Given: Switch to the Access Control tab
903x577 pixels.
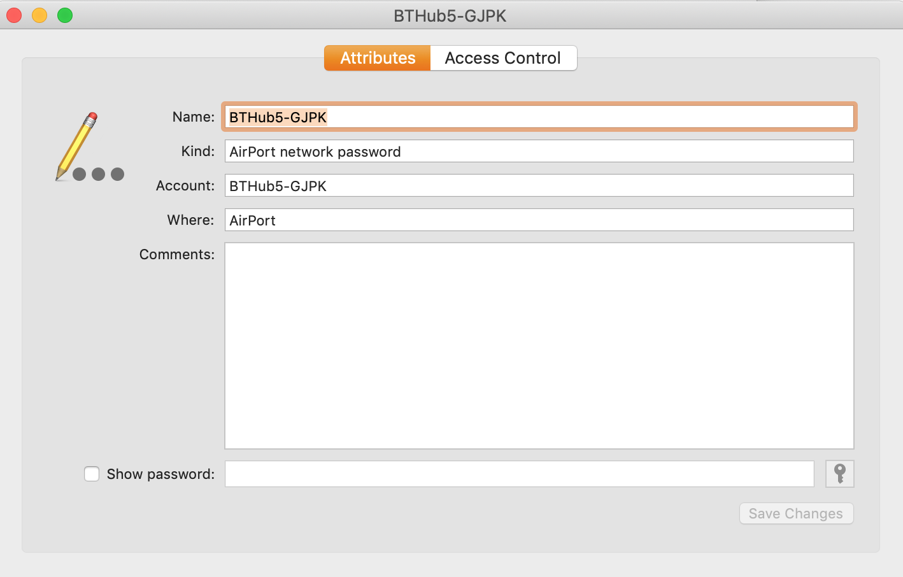Looking at the screenshot, I should pyautogui.click(x=503, y=58).
